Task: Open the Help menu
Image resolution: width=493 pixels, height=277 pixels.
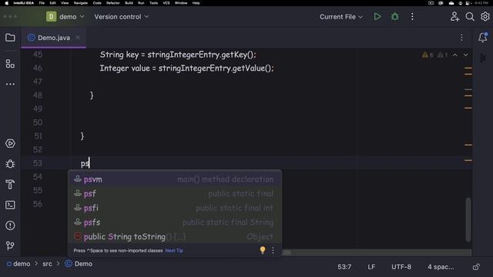Action: 196,3
